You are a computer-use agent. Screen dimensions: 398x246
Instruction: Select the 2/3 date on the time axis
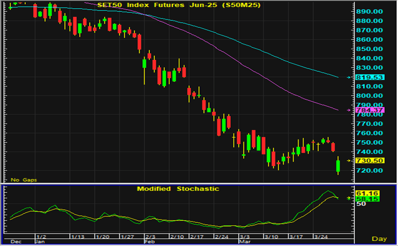pos(150,237)
